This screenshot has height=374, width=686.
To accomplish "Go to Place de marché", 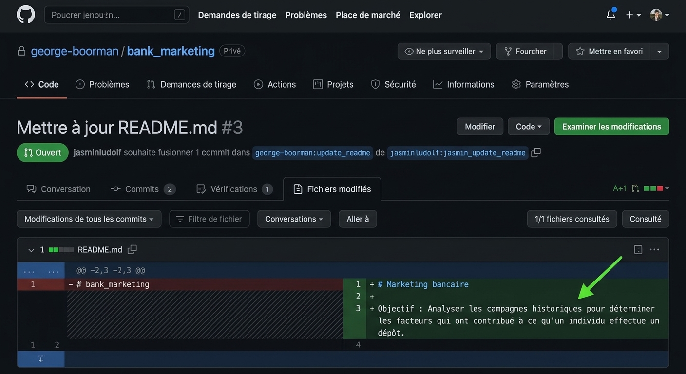I will click(x=368, y=15).
